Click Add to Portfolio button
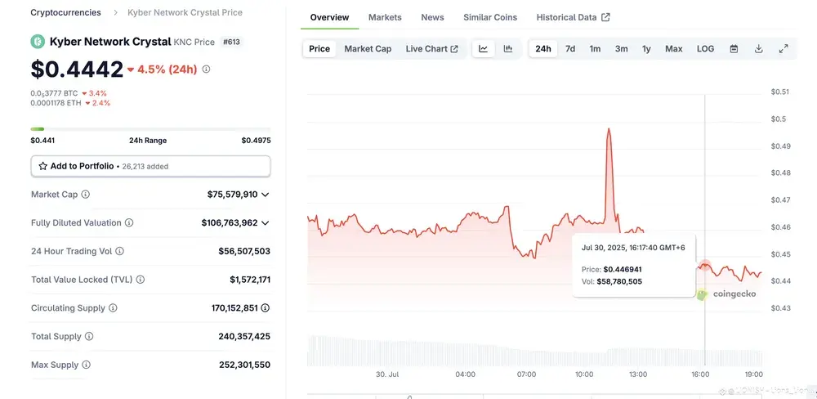817x399 pixels. (x=150, y=166)
